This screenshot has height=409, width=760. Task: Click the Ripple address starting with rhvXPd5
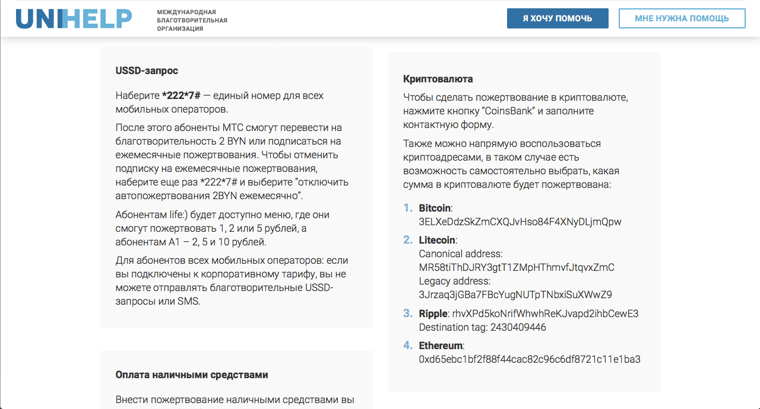pyautogui.click(x=545, y=314)
